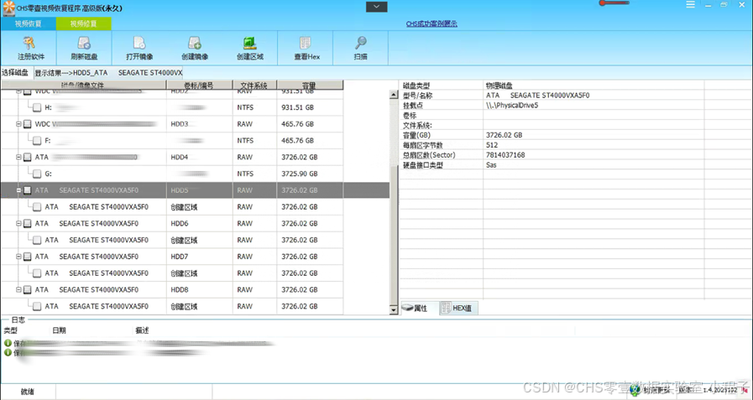The height and width of the screenshot is (400, 753).
Task: Click the Sas interface type value
Action: click(x=491, y=165)
